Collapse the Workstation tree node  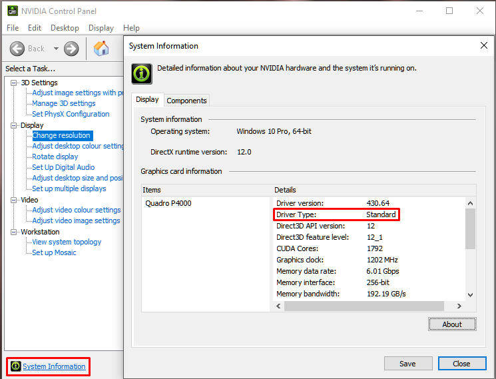click(14, 232)
